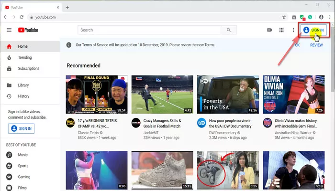Open the singer concert thumbnail 8:06
This screenshot has height=191, width=335.
[97, 170]
